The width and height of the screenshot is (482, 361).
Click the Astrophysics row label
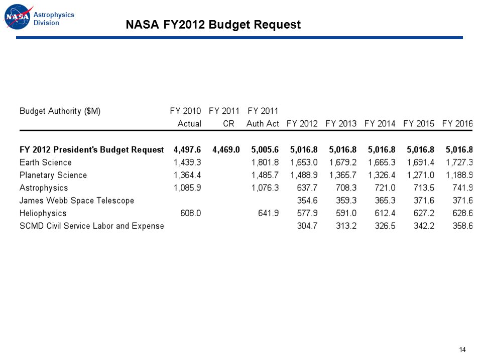pyautogui.click(x=44, y=188)
